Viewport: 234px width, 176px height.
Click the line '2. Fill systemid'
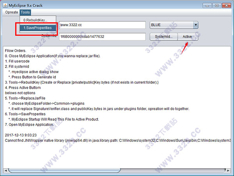[x=17, y=66]
